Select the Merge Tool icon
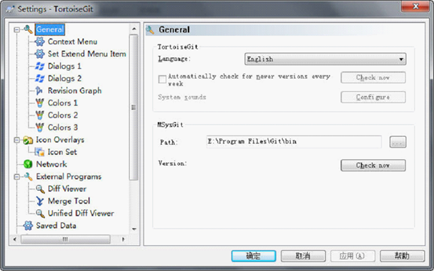 coord(40,201)
